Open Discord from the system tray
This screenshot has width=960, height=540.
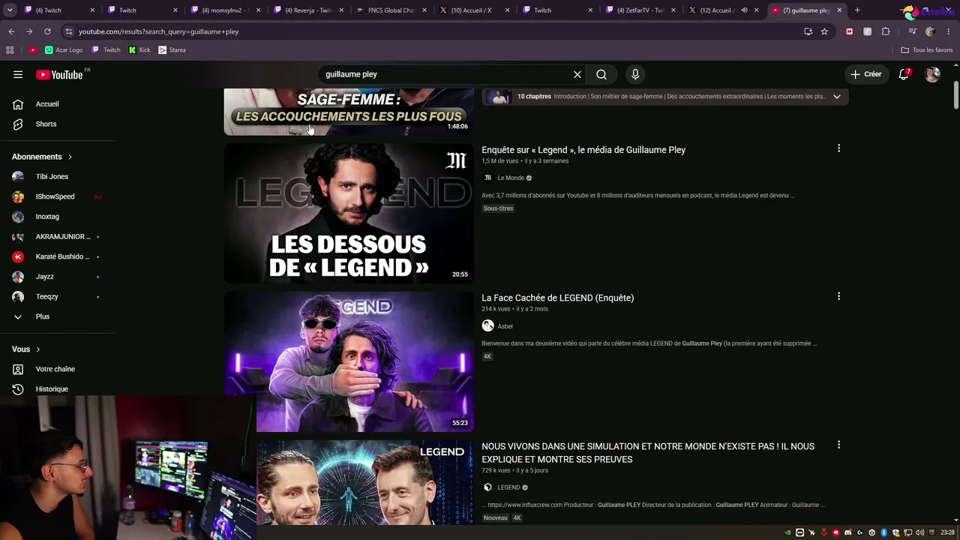click(x=848, y=532)
